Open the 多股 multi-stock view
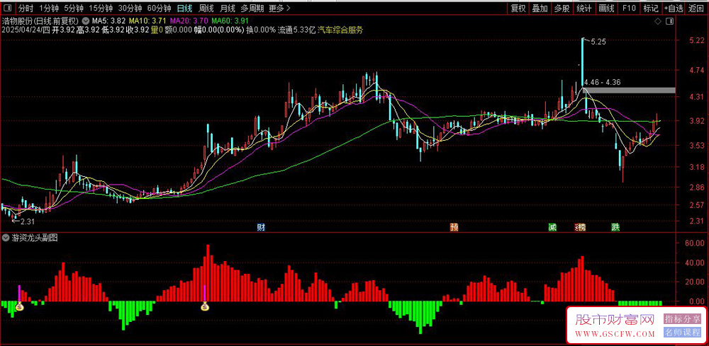 562,8
